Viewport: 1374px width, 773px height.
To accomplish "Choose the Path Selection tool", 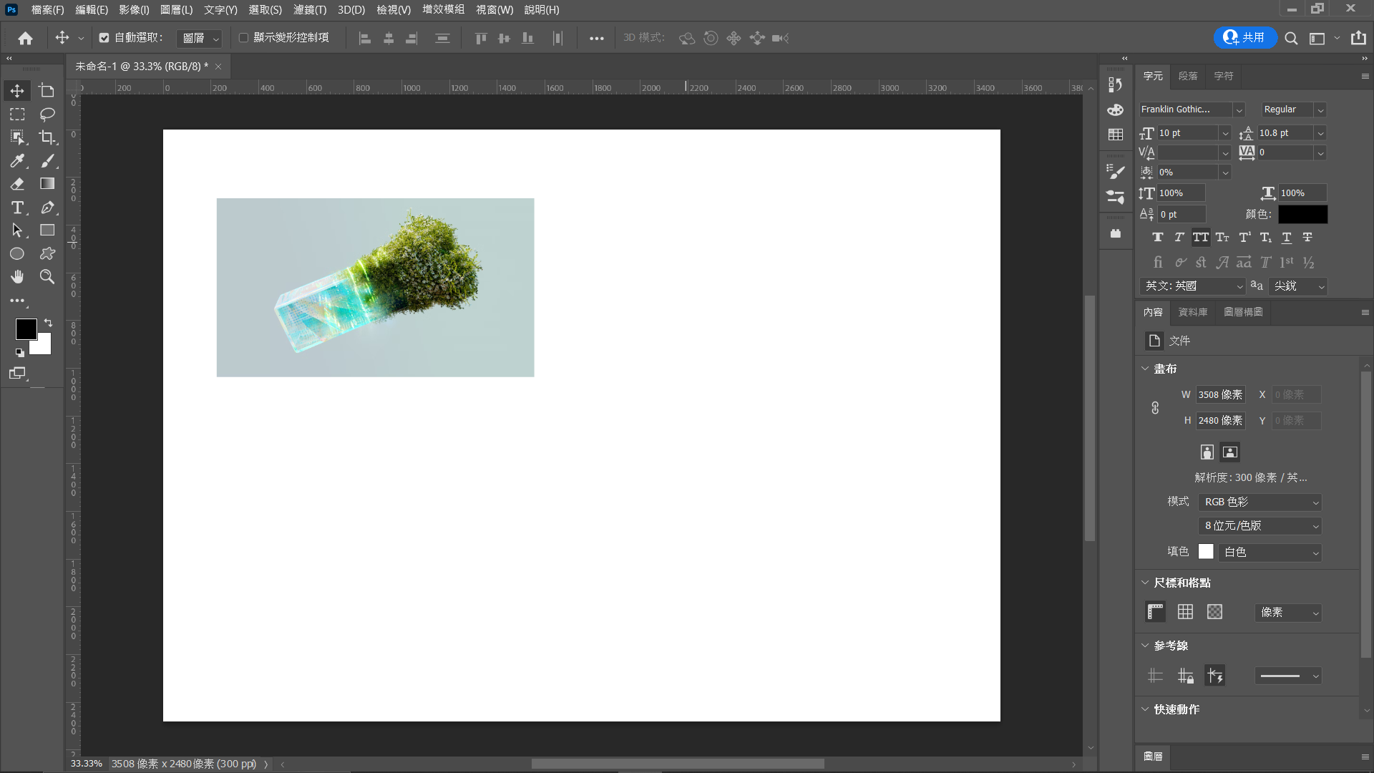I will (17, 230).
